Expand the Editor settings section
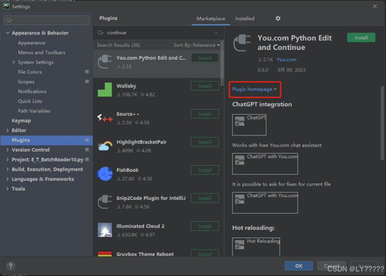This screenshot has width=386, height=276. pyautogui.click(x=8, y=130)
